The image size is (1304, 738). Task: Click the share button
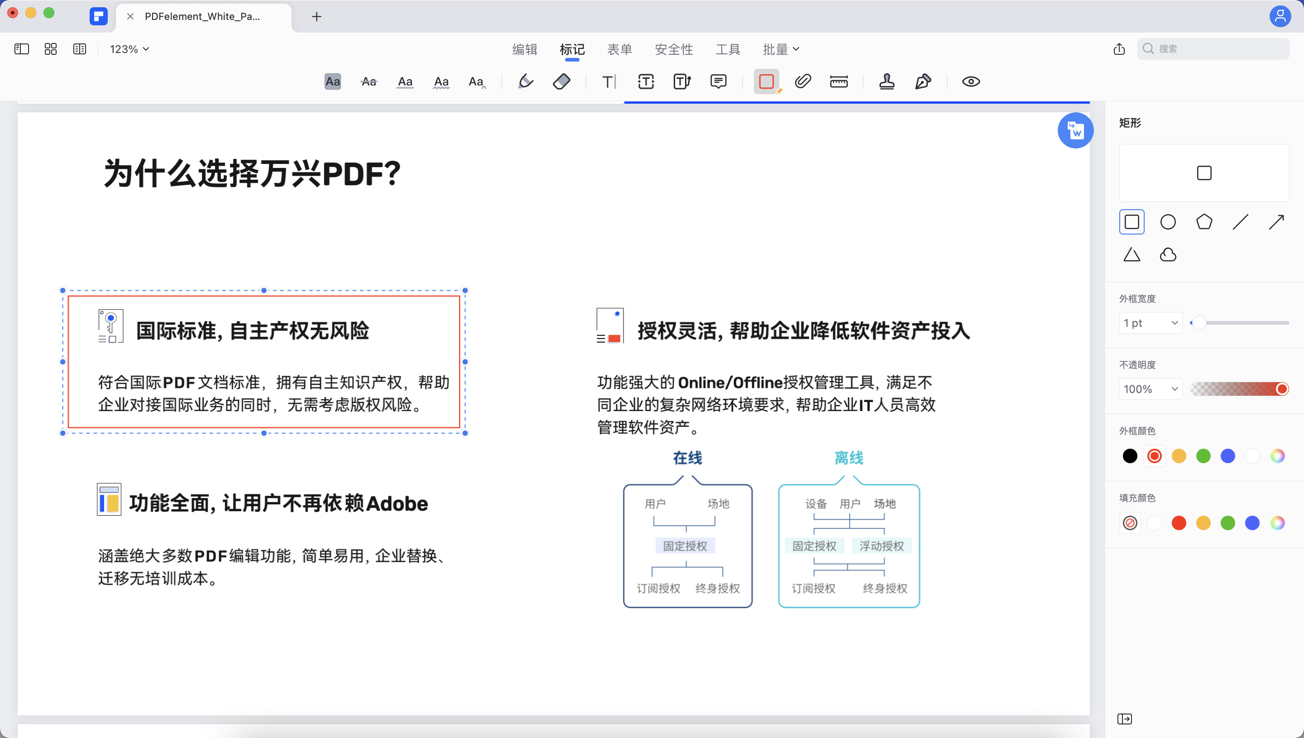[1119, 48]
